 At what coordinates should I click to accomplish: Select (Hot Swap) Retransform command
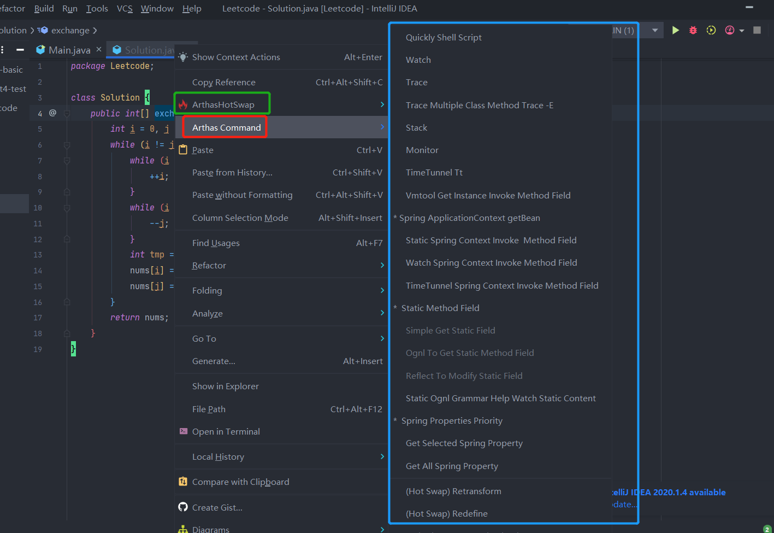click(501, 491)
